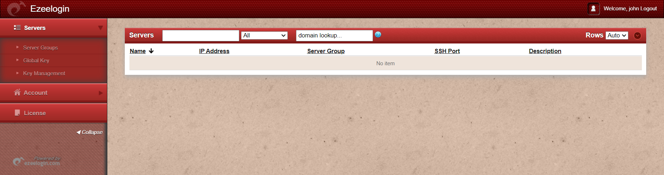Open Global Key submenu item

click(x=36, y=60)
